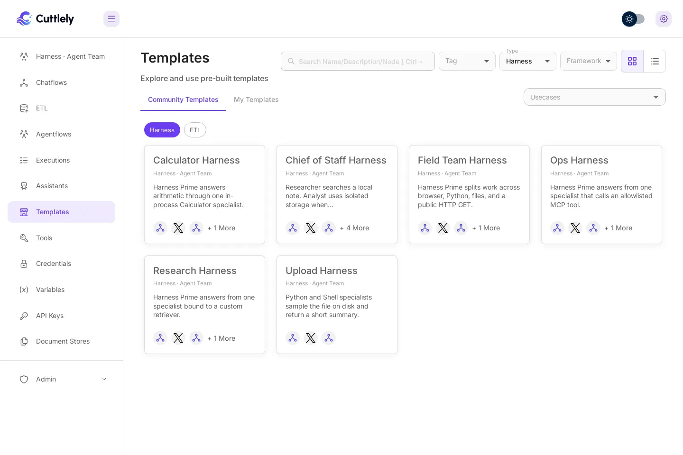The height and width of the screenshot is (455, 683).
Task: Open Tools in sidebar
Action: pyautogui.click(x=61, y=238)
